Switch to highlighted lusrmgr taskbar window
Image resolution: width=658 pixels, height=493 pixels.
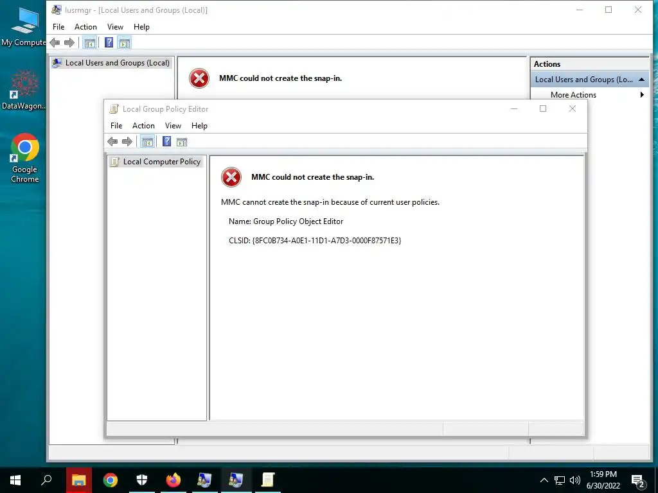(x=236, y=480)
